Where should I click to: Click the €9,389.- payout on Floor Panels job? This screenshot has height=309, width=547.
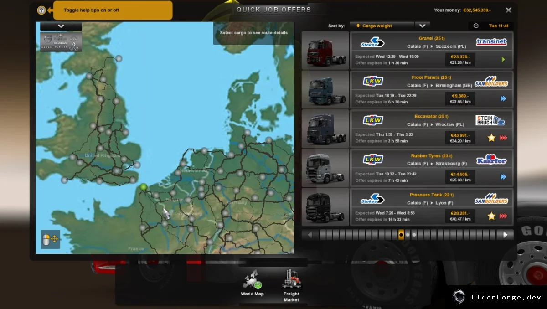pyautogui.click(x=460, y=96)
